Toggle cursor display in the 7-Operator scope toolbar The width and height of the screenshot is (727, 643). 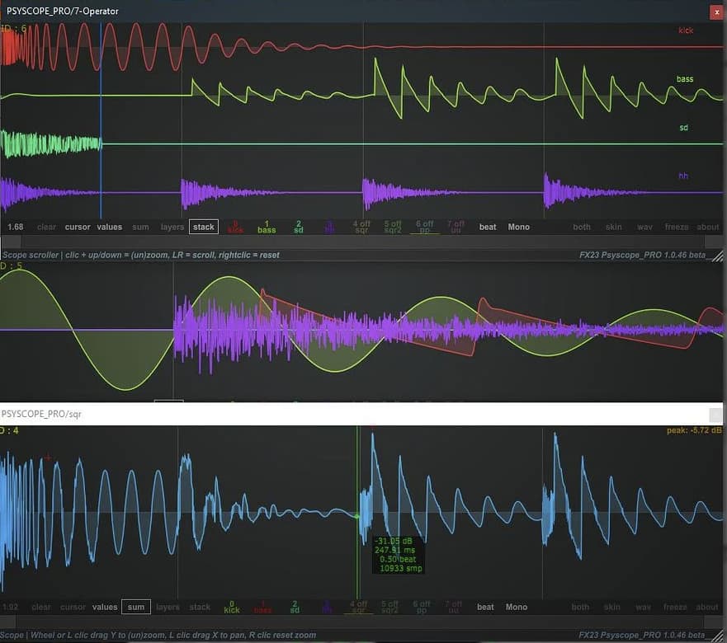click(x=78, y=227)
